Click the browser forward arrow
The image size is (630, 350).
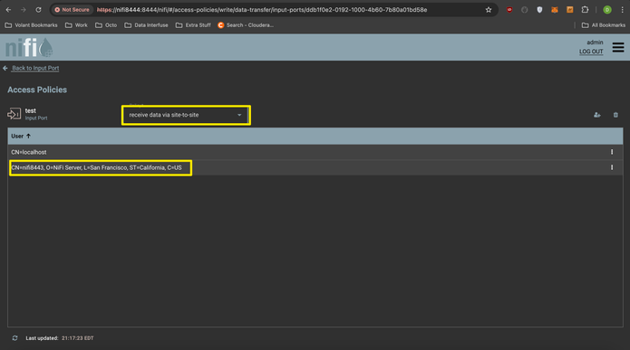(24, 10)
